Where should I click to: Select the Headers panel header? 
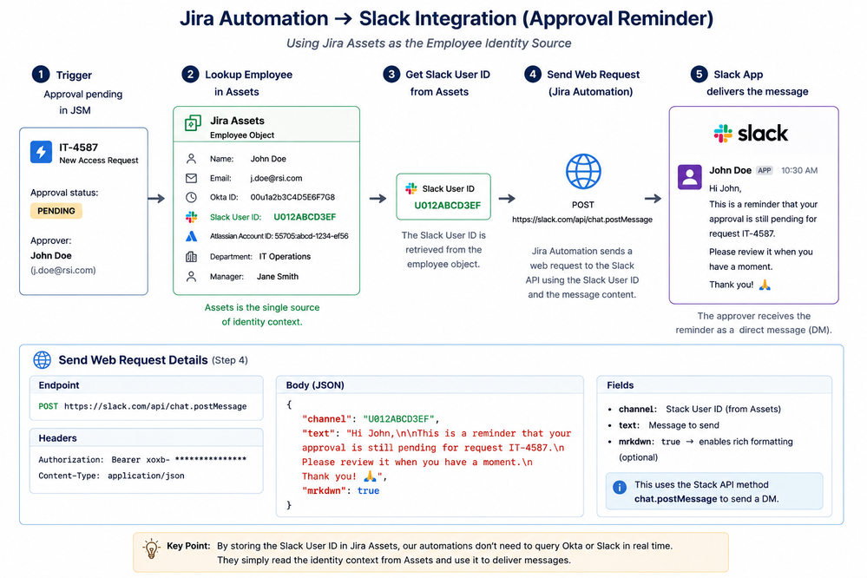pos(146,438)
